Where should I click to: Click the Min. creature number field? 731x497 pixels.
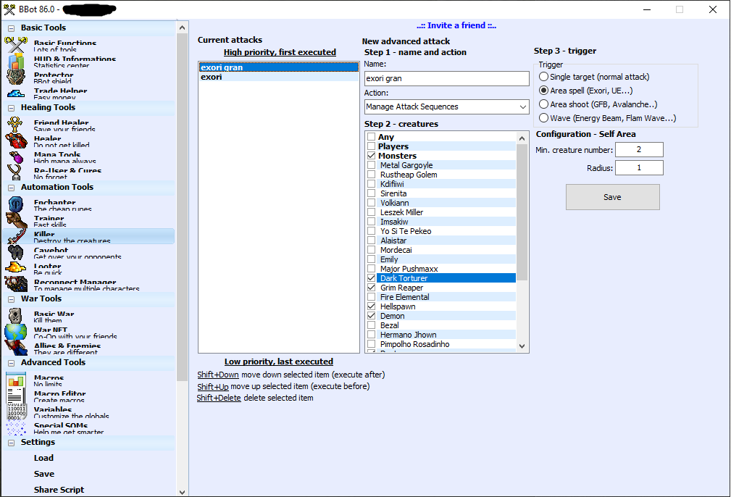639,150
